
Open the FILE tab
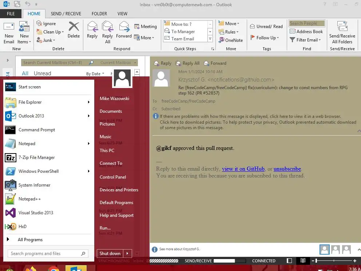pos(11,14)
